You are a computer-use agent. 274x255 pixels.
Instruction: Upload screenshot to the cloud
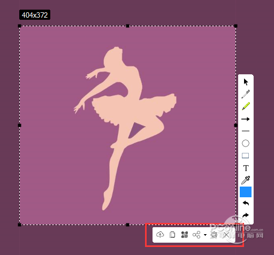point(160,235)
